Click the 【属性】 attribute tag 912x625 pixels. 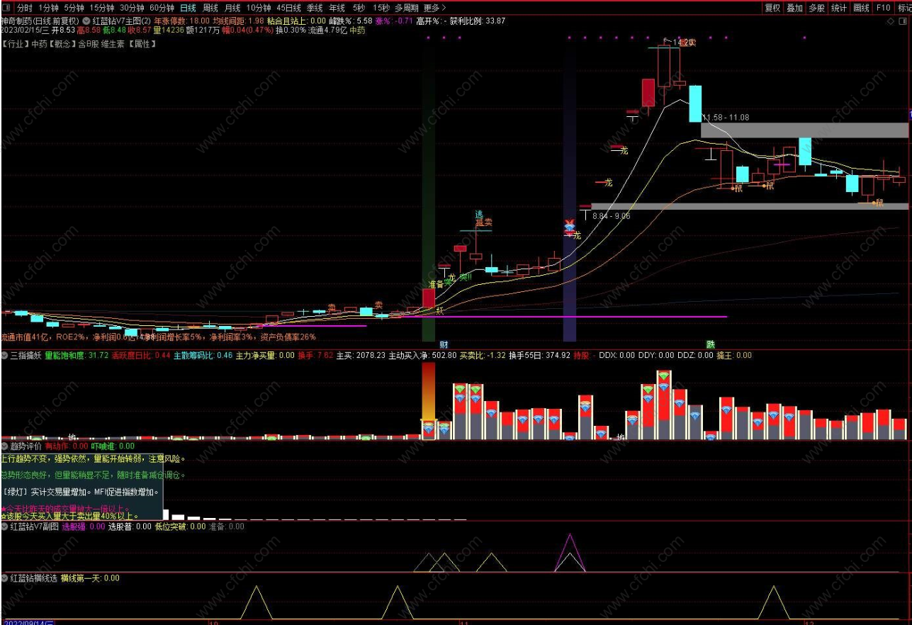[142, 44]
